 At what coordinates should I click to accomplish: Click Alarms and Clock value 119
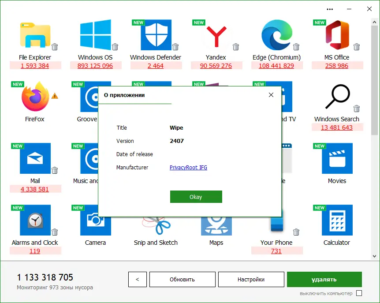[x=35, y=251]
